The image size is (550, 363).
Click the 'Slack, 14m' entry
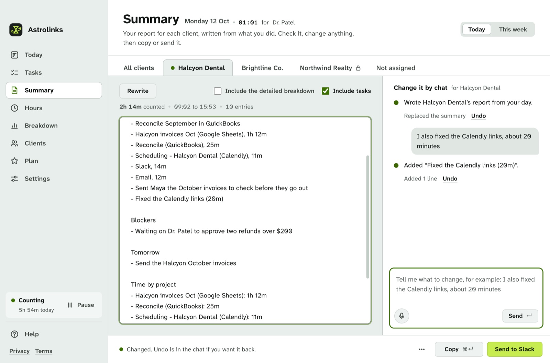pos(148,167)
